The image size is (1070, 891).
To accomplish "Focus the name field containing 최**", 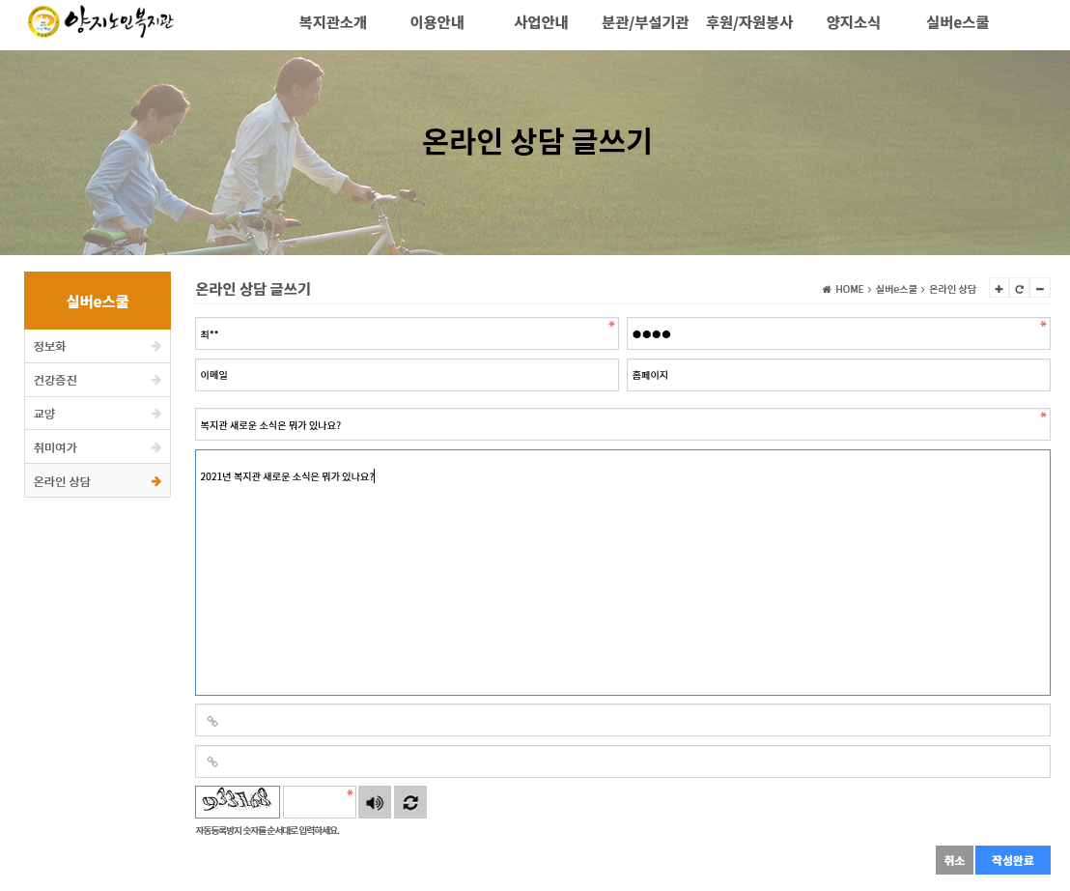I will (x=407, y=333).
